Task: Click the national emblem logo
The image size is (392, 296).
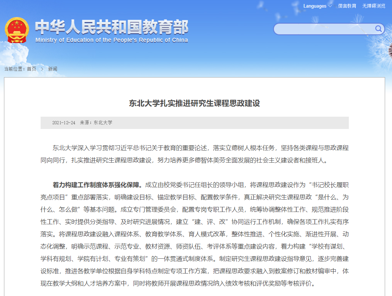Action: point(17,30)
